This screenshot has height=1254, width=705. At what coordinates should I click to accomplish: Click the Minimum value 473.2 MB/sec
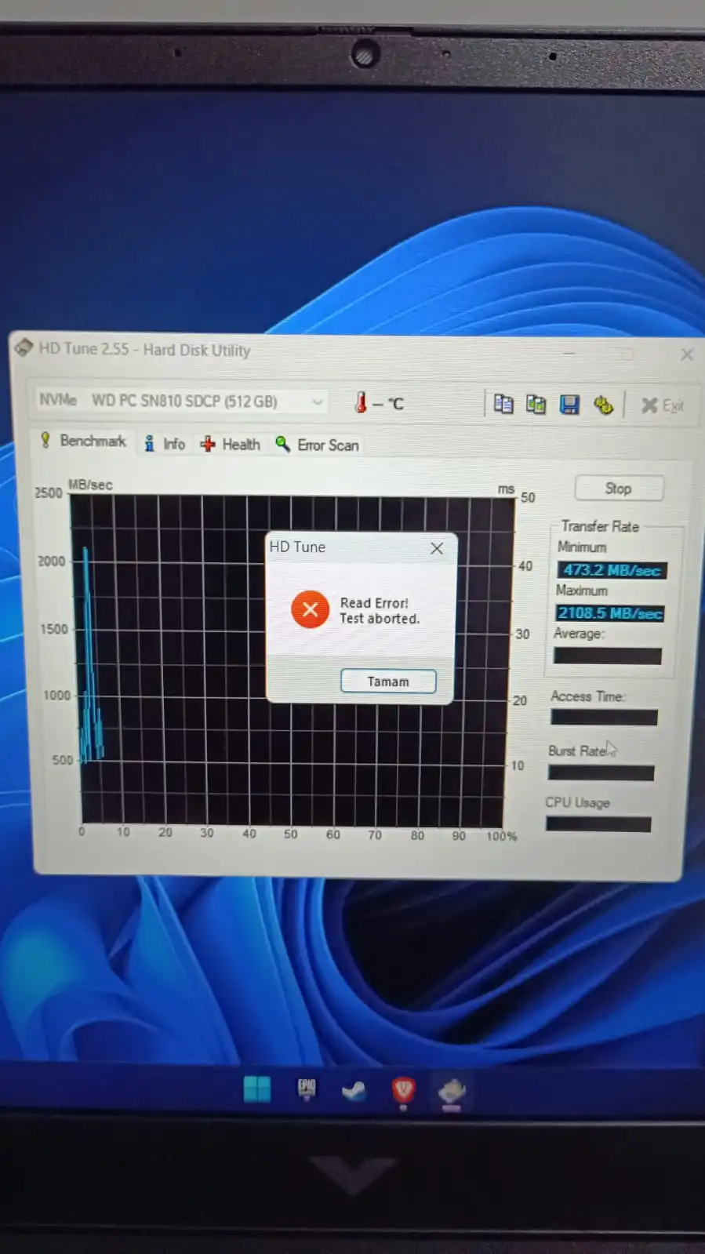(612, 570)
